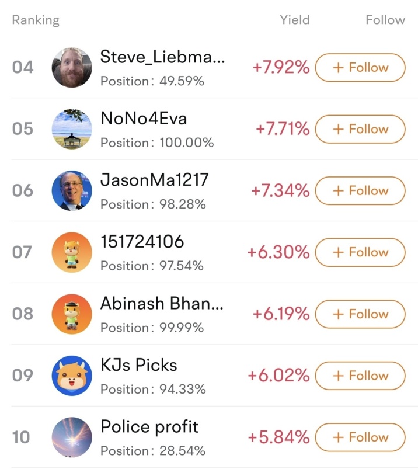Open Abinash Bhan's mascot avatar with hat
Screen dimensions: 418x469
coord(72,314)
